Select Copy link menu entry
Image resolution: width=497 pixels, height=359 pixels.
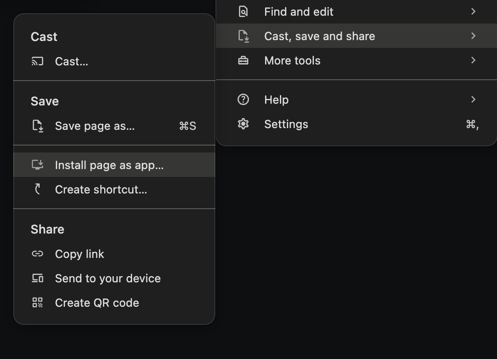(114, 254)
